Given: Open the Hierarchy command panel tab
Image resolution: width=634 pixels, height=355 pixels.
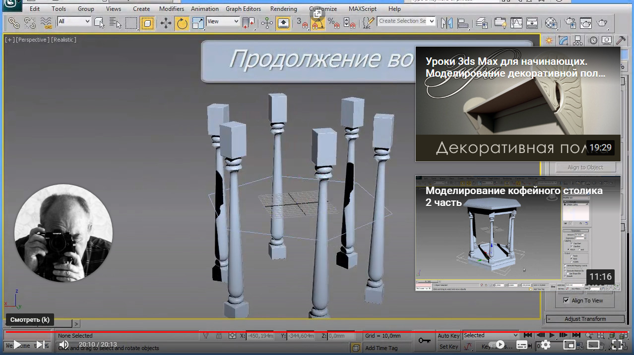Looking at the screenshot, I should click(578, 41).
